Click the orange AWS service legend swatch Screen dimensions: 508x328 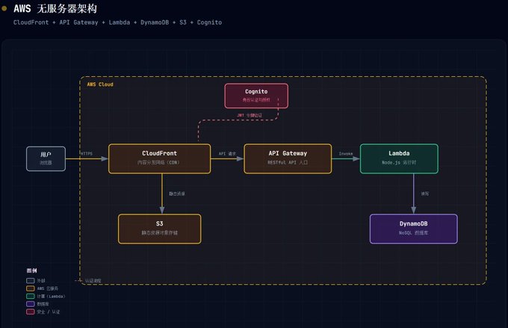point(31,288)
